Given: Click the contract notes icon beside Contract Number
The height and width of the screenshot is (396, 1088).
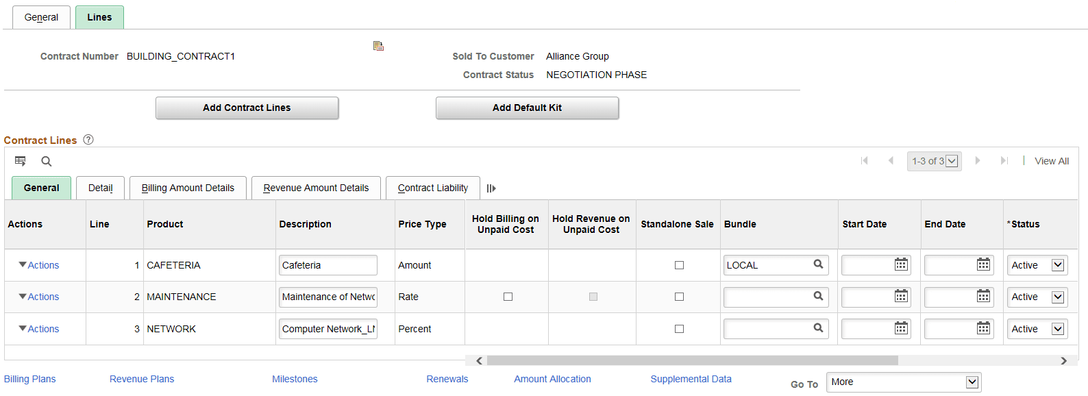Looking at the screenshot, I should coord(378,46).
